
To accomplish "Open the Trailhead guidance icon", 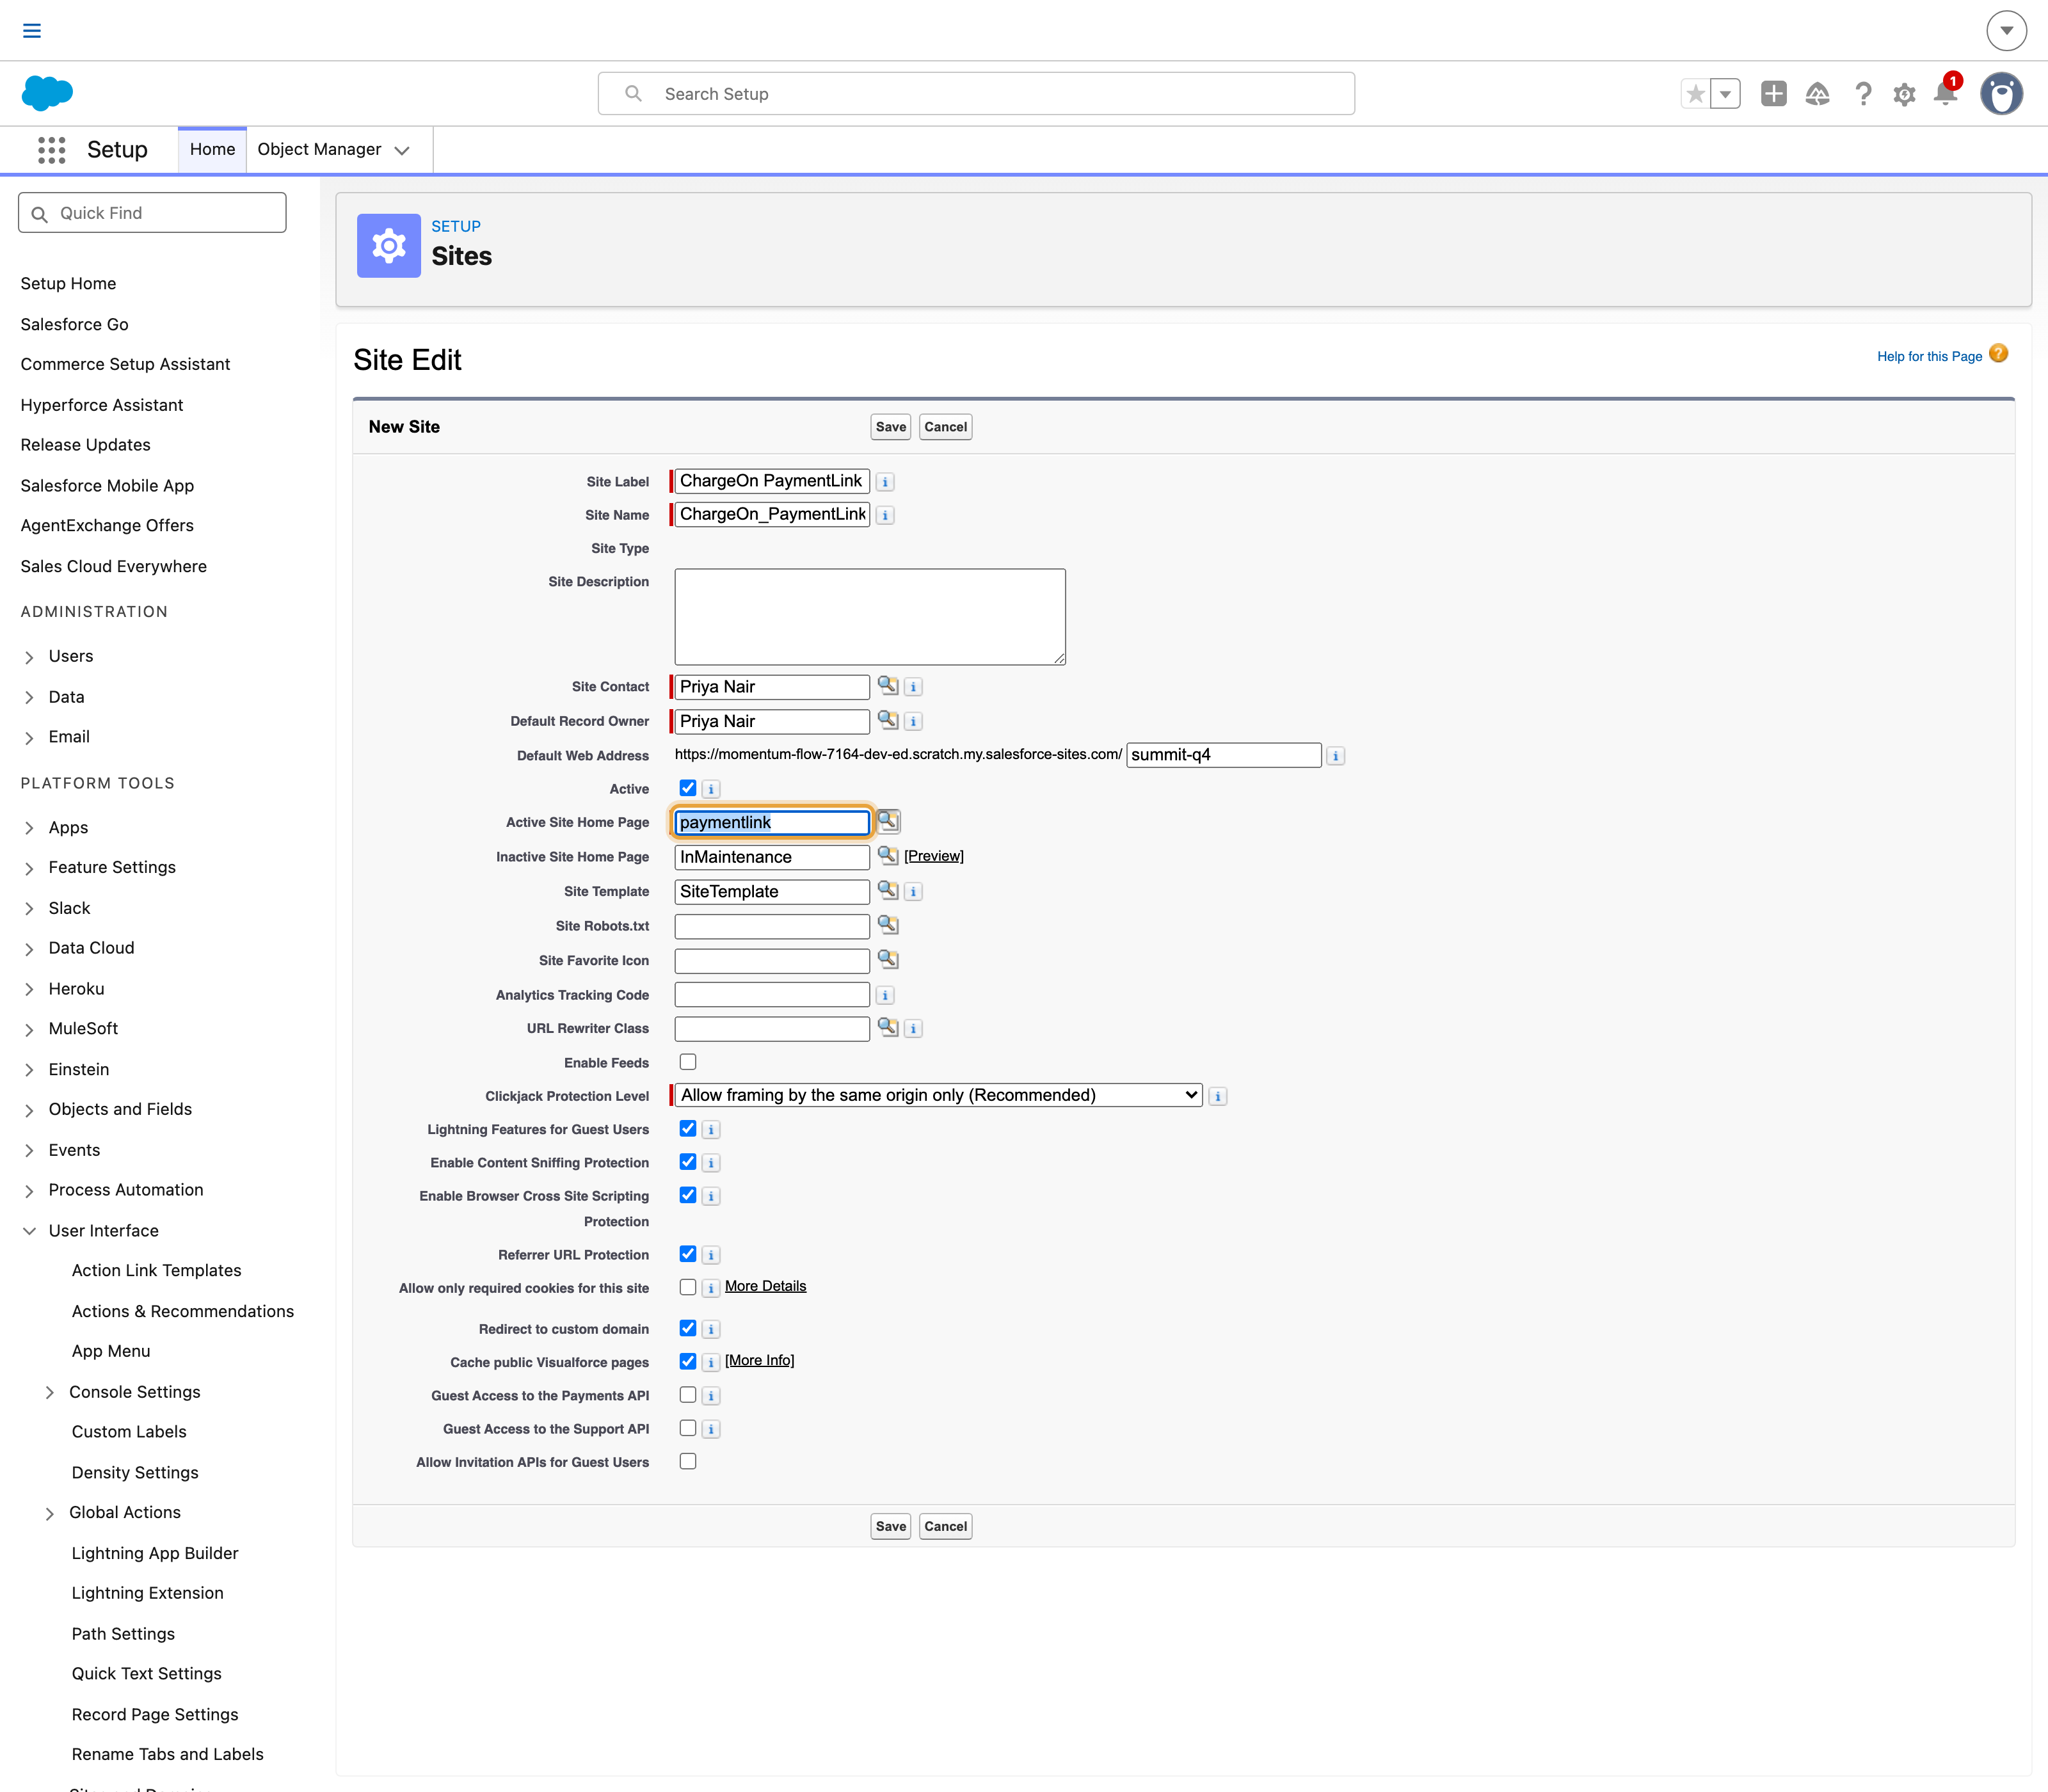I will [x=1818, y=94].
